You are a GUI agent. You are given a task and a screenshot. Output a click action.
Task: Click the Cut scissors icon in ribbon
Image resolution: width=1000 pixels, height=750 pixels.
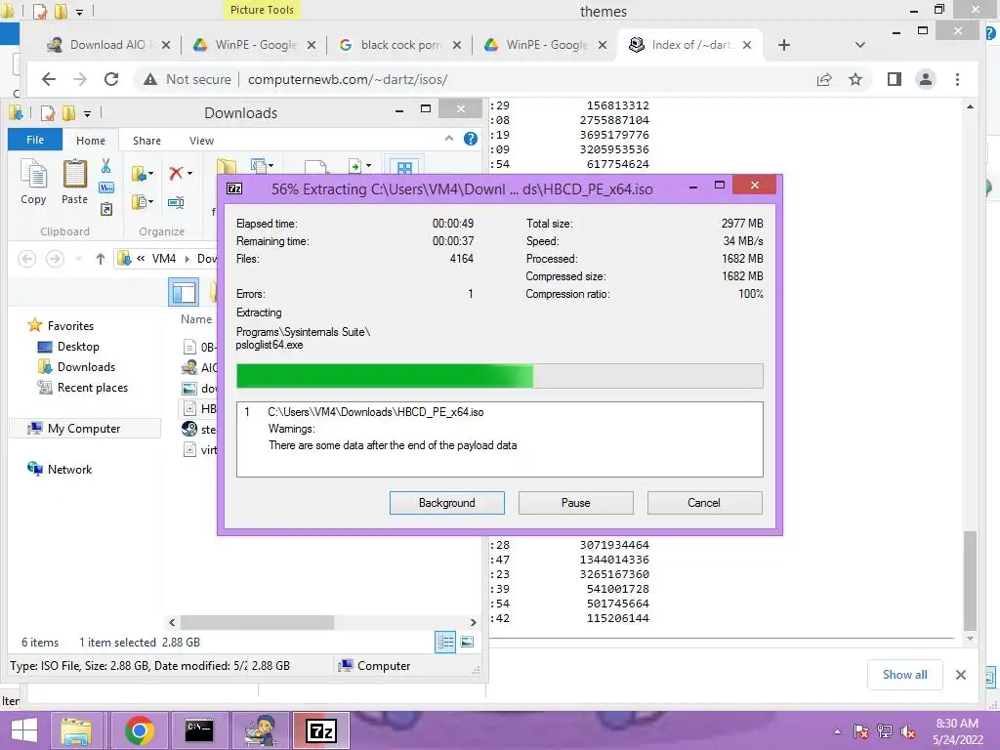point(105,166)
